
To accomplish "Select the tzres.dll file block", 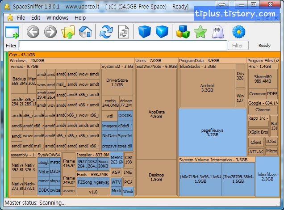I will coord(125,146).
